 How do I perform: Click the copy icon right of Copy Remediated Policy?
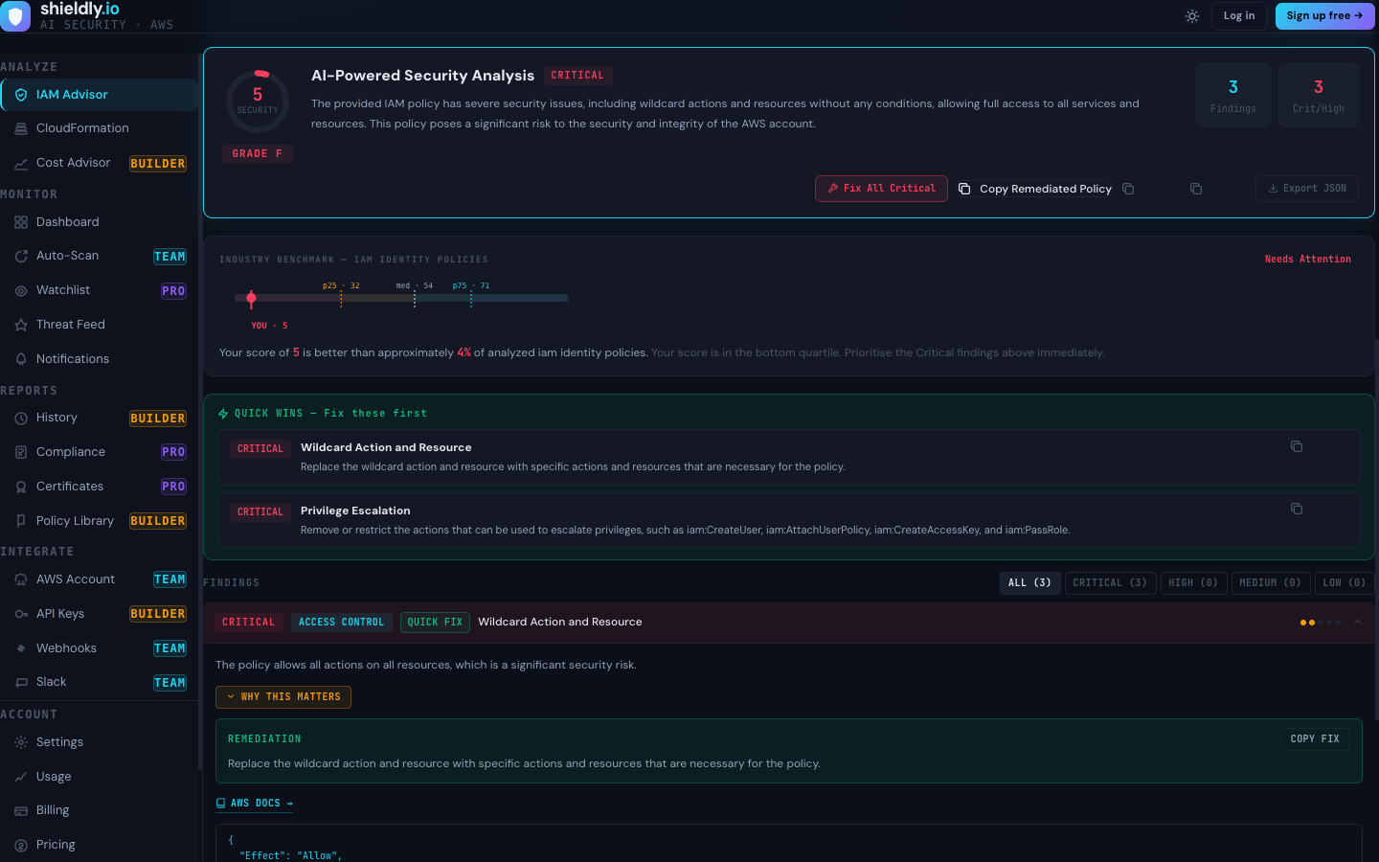click(1128, 189)
